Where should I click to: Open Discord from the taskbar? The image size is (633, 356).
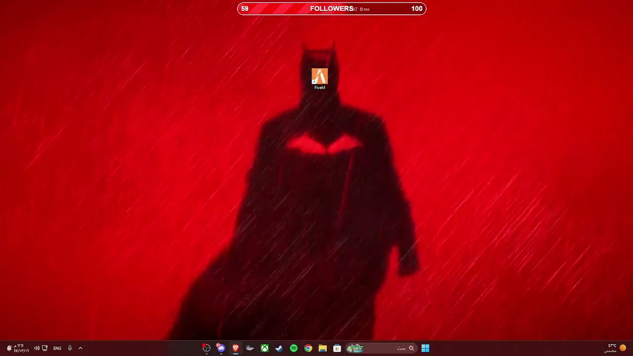pyautogui.click(x=221, y=348)
